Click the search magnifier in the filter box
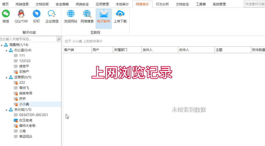Image resolution: width=265 pixels, height=146 pixels. click(59, 39)
